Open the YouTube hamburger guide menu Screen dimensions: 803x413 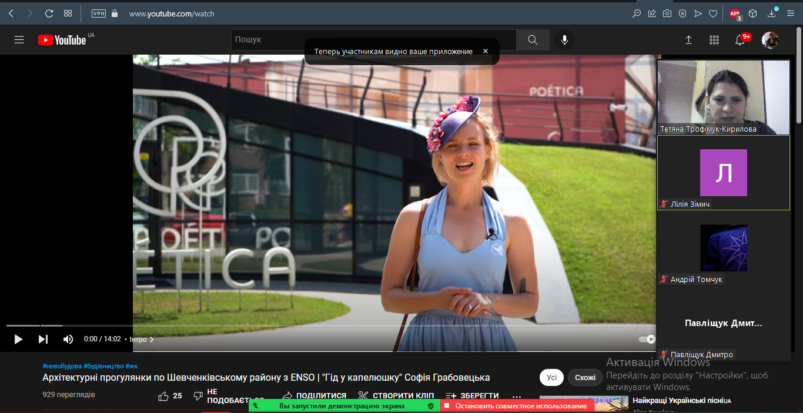click(19, 40)
